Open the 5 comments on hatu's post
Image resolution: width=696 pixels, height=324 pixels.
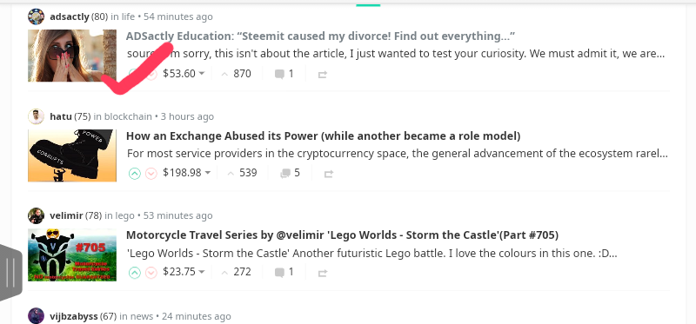pyautogui.click(x=290, y=173)
